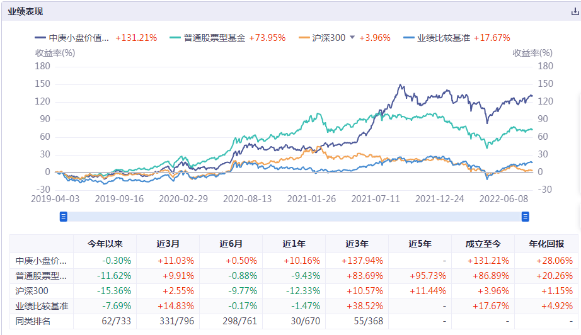Click the 普通股票型 row label
581x335 pixels.
click(42, 276)
